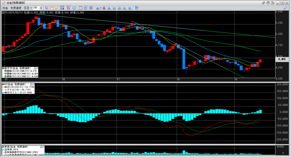This screenshot has width=291, height=157.
Task: Open the chart settings window icon
Action: click(80, 8)
